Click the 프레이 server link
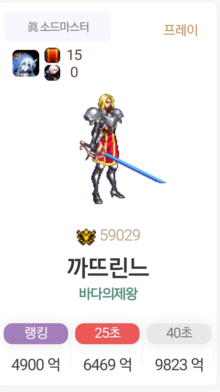This screenshot has width=220, height=392. pos(181,30)
